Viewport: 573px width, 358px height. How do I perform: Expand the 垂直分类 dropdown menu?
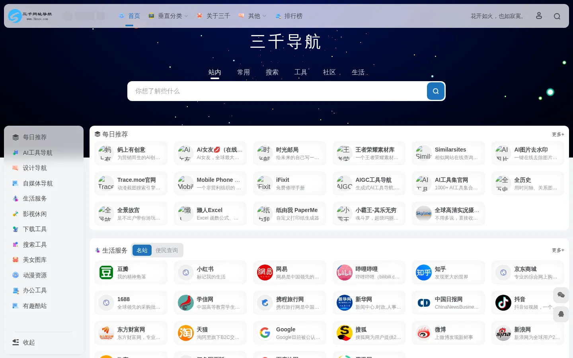point(168,16)
